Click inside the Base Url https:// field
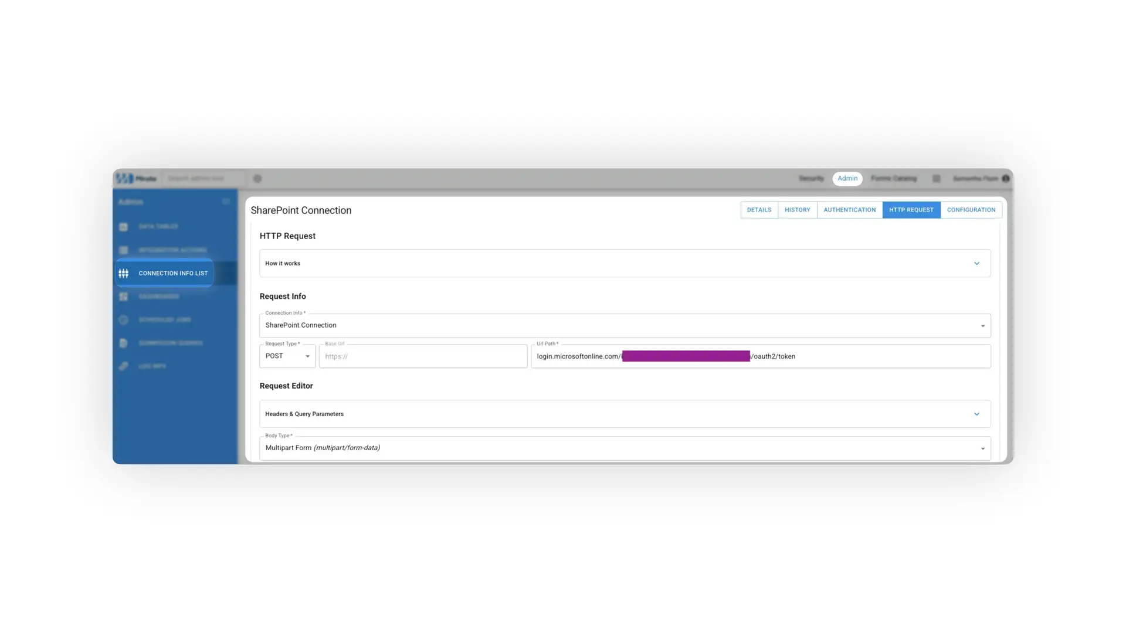This screenshot has width=1126, height=633. point(422,356)
